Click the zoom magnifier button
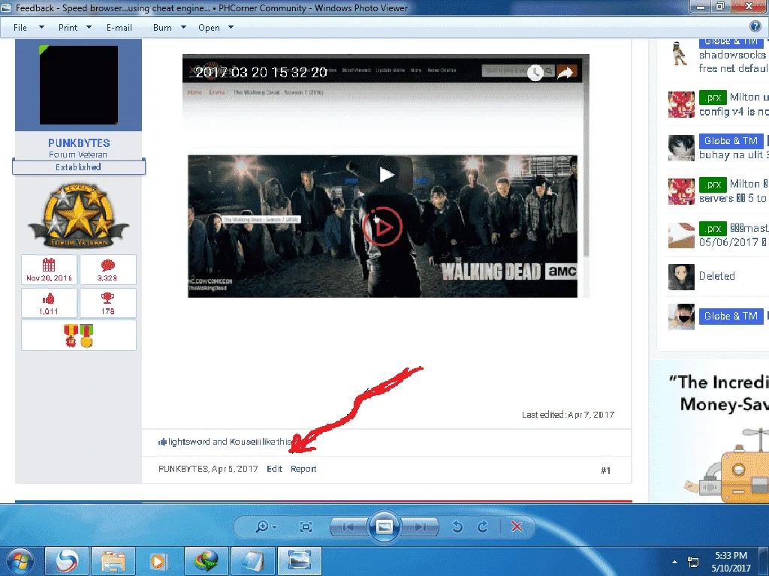This screenshot has height=576, width=769. coord(262,526)
